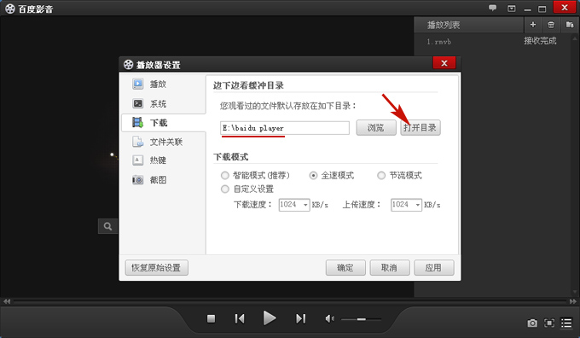The width and height of the screenshot is (580, 338).
Task: Adjust the volume slider
Action: click(x=361, y=319)
